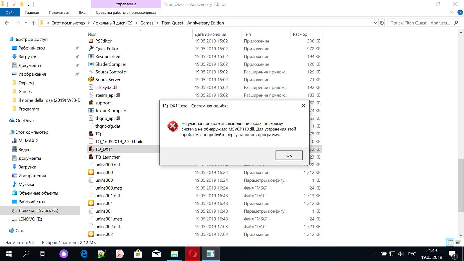Open Microsoft Store from taskbar
Screen dimensions: 464x261
coord(138,254)
